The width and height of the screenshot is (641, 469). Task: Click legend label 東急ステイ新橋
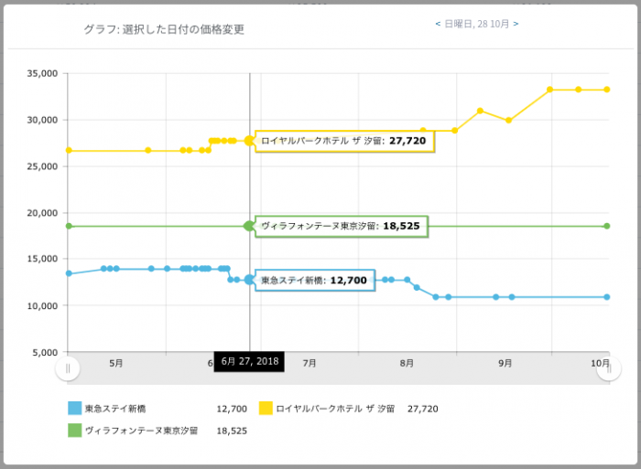click(x=115, y=409)
